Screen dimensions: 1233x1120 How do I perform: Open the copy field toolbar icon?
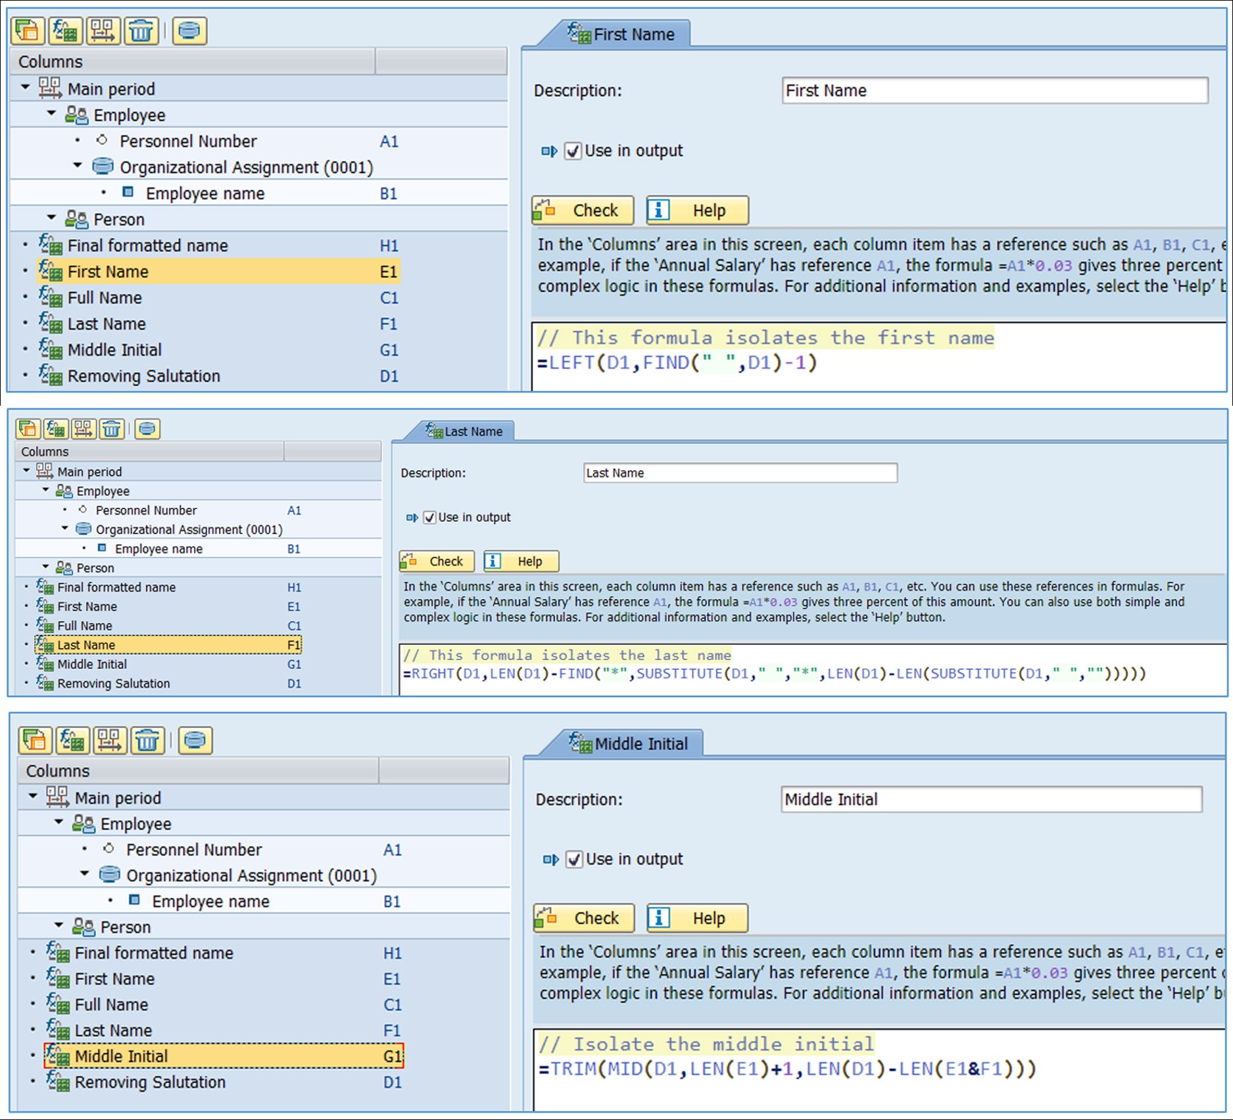pyautogui.click(x=27, y=30)
